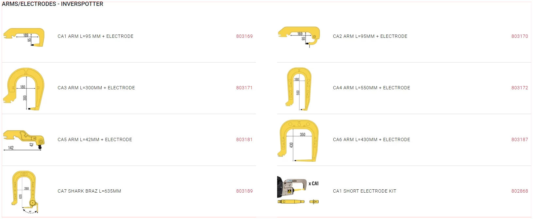Click the CA1 arm product image
The height and width of the screenshot is (219, 533).
(24, 37)
